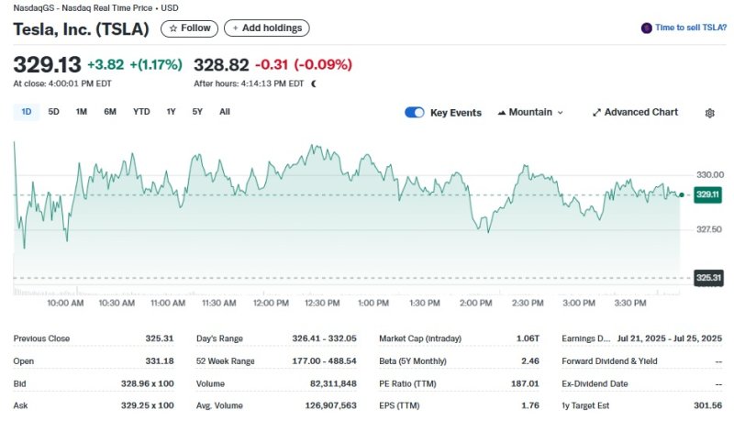Open chart settings with the gear icon
This screenshot has width=734, height=421.
click(x=709, y=113)
